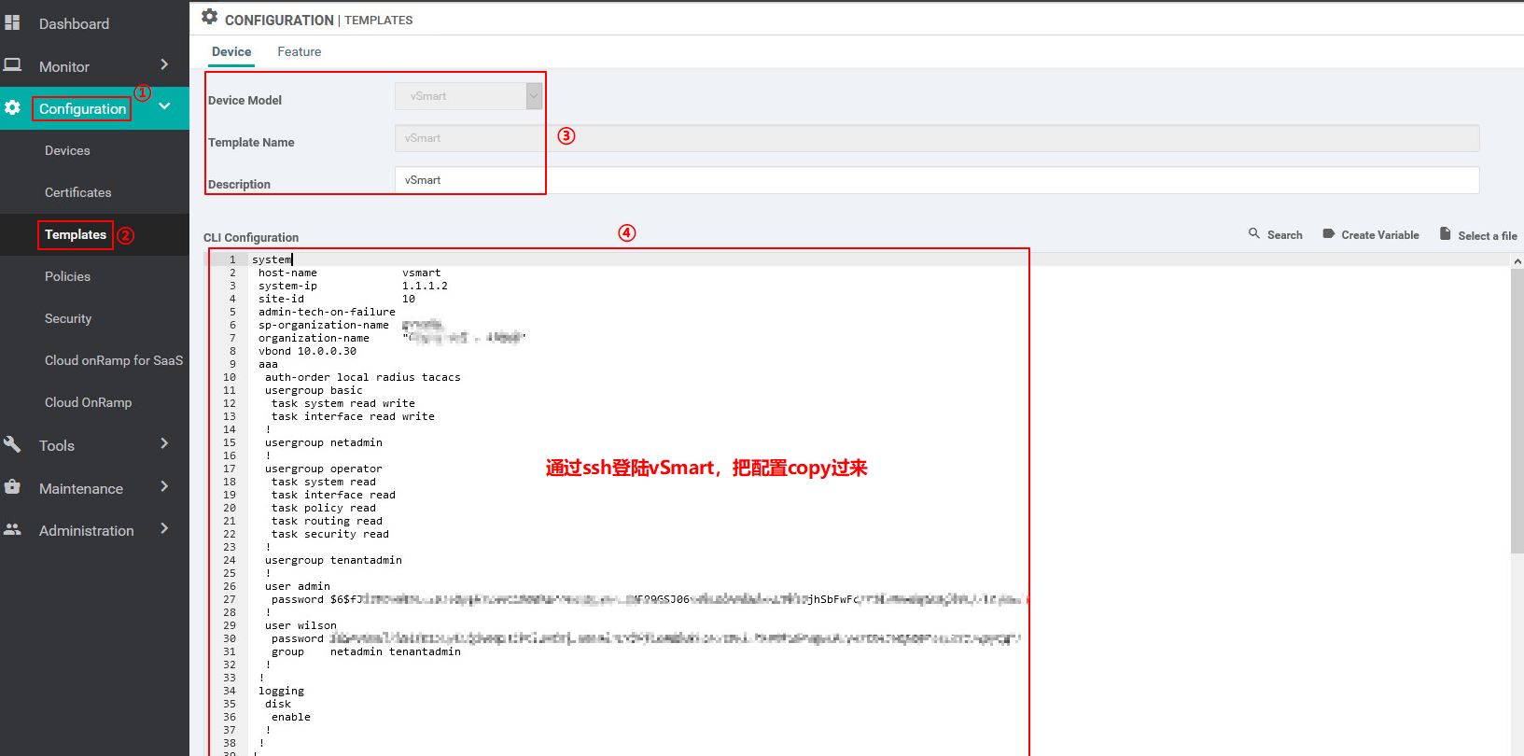This screenshot has height=756, width=1524.
Task: Click the Monitor laptop icon
Action: tap(12, 65)
